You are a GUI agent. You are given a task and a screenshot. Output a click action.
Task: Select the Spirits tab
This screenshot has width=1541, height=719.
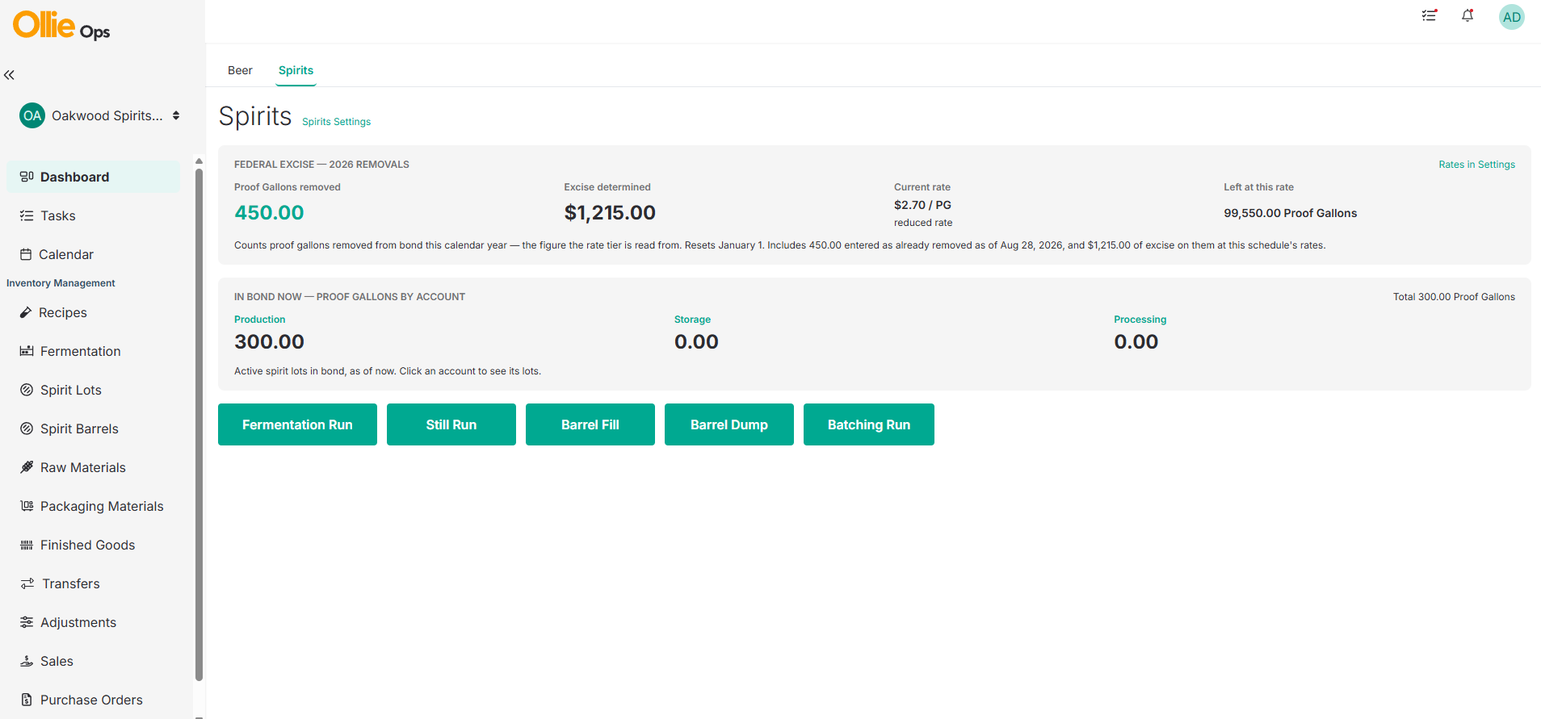point(296,70)
